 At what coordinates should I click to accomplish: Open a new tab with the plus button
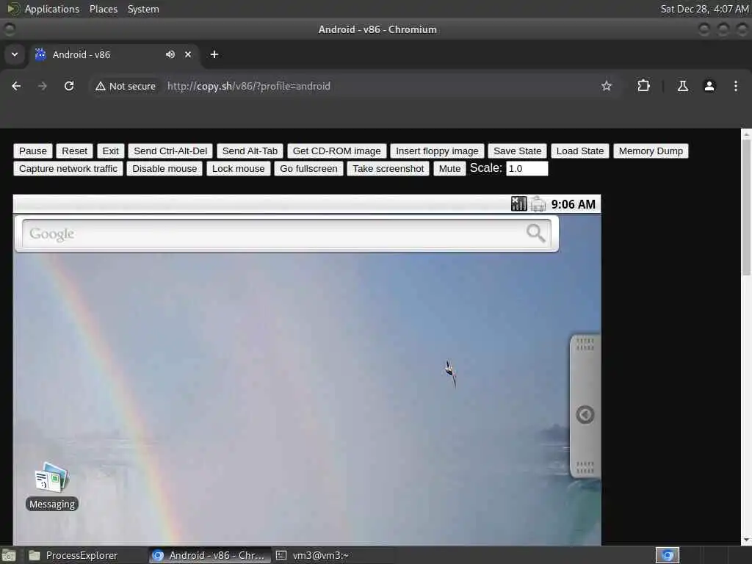pyautogui.click(x=214, y=54)
